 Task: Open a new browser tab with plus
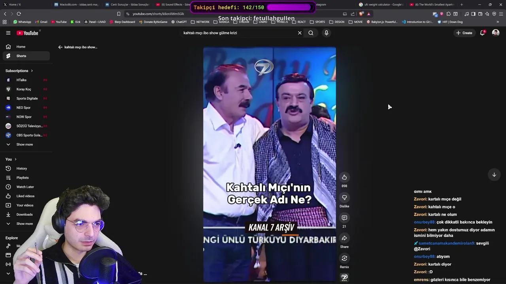(461, 5)
